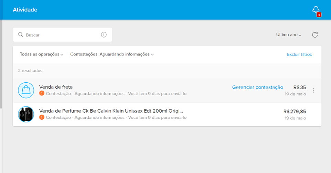Click 19 de maio date under R$ 35
The width and height of the screenshot is (331, 173).
[x=295, y=94]
